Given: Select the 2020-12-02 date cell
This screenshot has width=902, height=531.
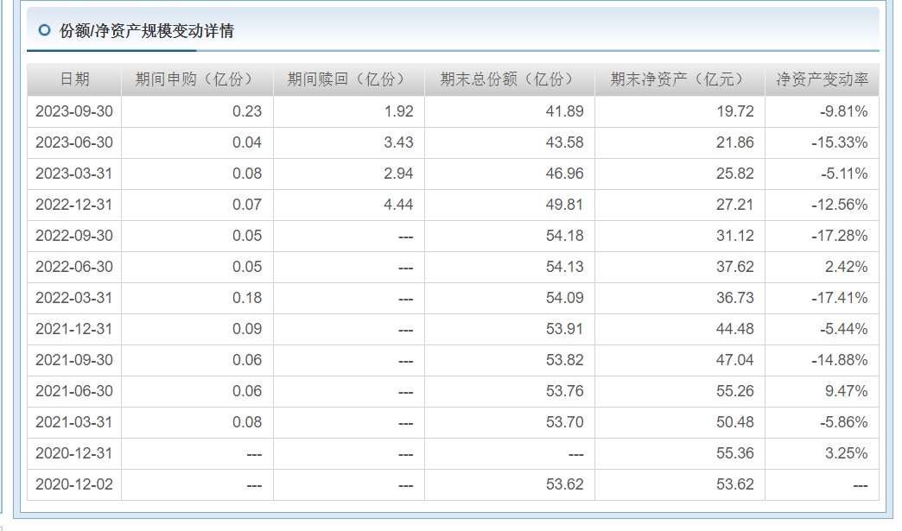Looking at the screenshot, I should [x=74, y=484].
